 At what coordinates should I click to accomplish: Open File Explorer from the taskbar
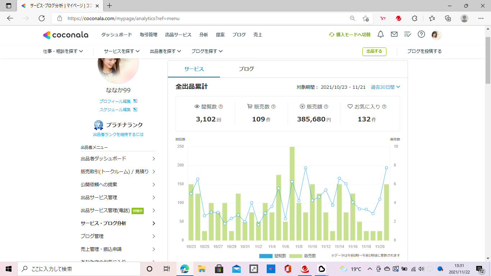point(202,269)
